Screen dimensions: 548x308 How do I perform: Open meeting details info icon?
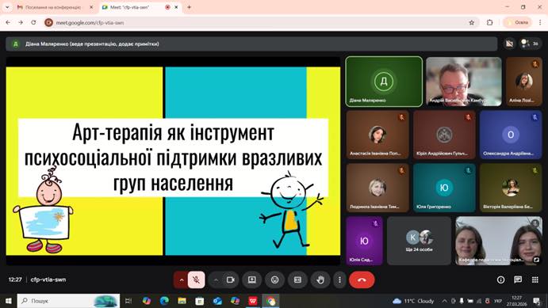pyautogui.click(x=501, y=279)
